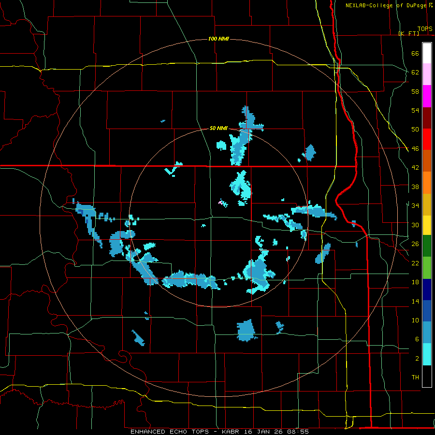This screenshot has height=435, width=435.
Task: Click the orange 38 kft legend swatch
Action: (x=427, y=183)
